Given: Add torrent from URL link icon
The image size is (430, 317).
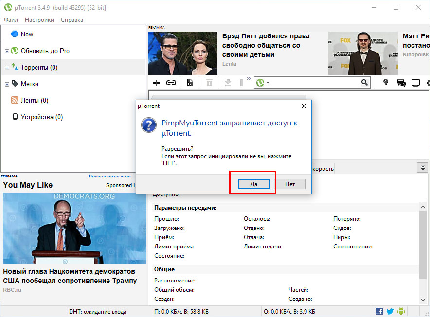Looking at the screenshot, I should pyautogui.click(x=171, y=83).
